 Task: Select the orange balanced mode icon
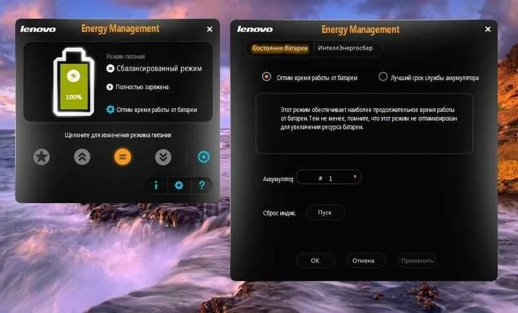pos(122,156)
